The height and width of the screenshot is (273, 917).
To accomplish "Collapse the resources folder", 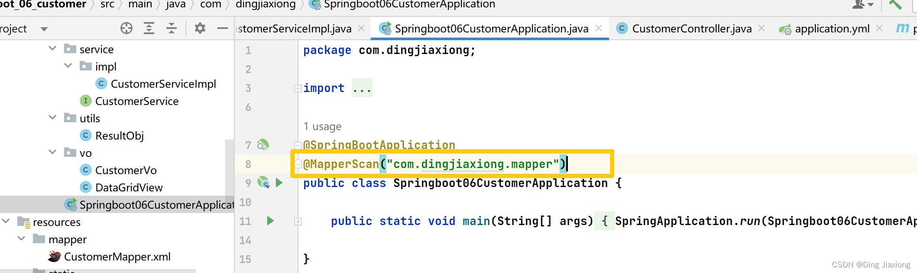I will tap(6, 221).
